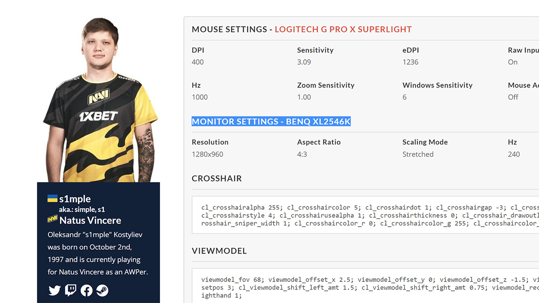Click the Zoom Sensitivity value 1.00

[304, 97]
